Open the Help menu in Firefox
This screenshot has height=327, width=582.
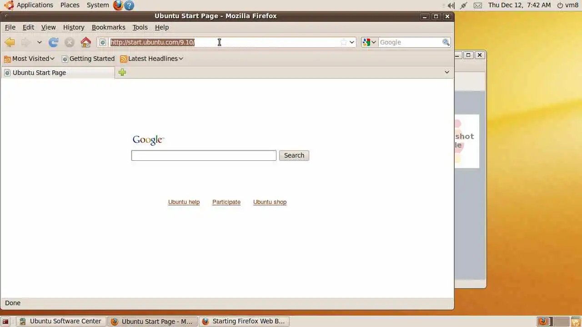[x=162, y=27]
